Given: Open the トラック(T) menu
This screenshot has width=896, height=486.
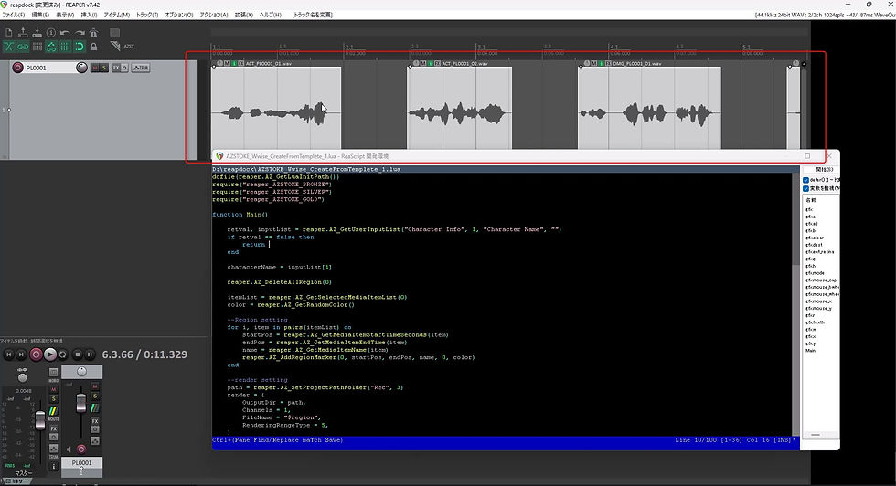Looking at the screenshot, I should [147, 15].
